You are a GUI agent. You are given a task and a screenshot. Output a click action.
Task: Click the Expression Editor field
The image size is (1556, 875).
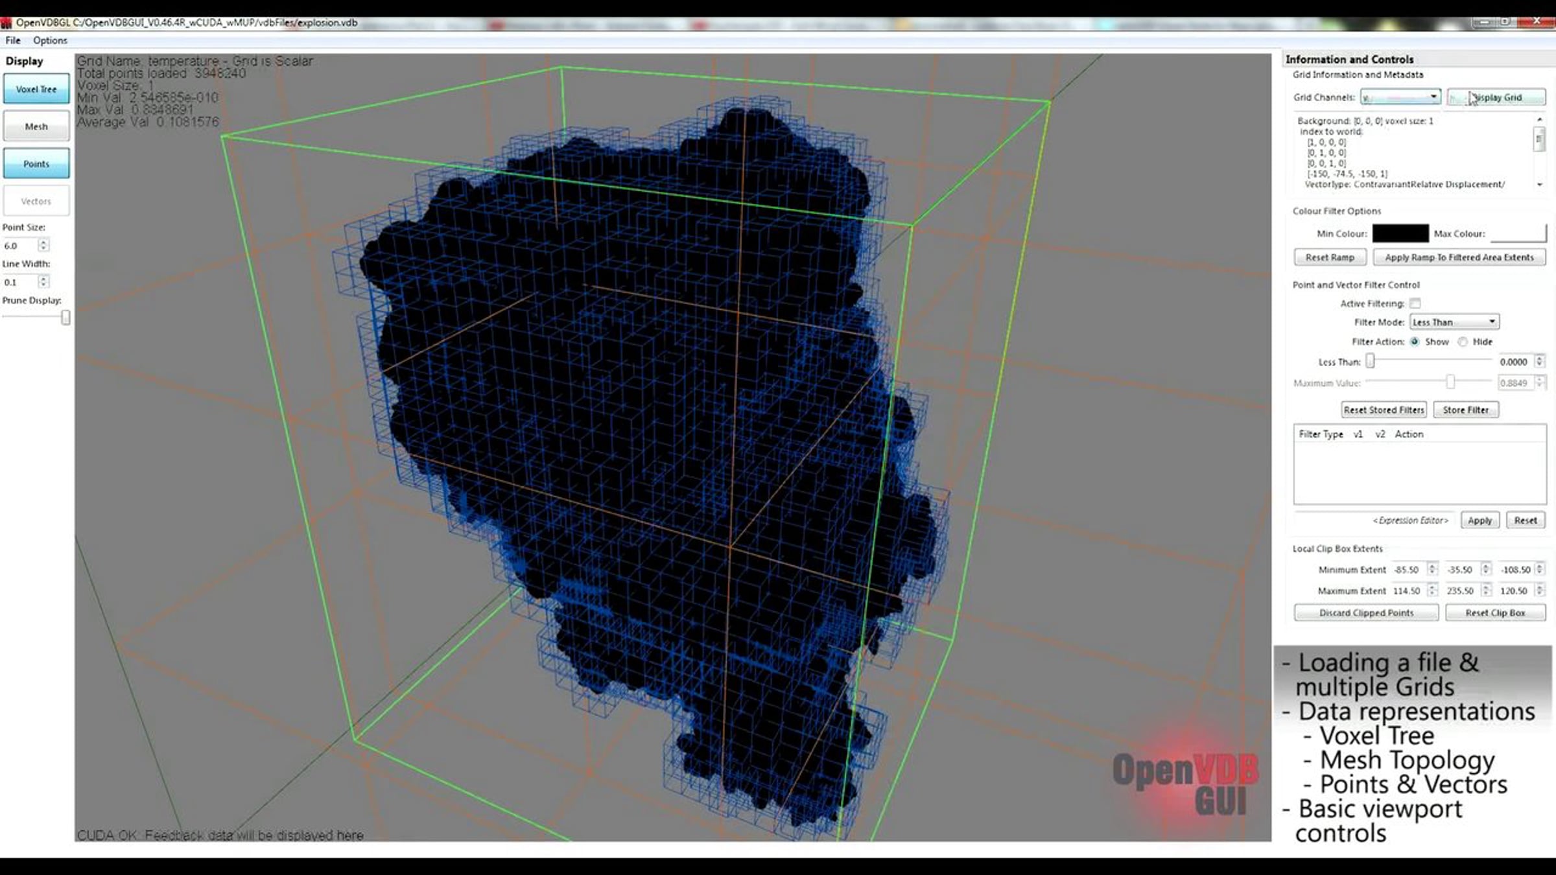pos(1374,520)
